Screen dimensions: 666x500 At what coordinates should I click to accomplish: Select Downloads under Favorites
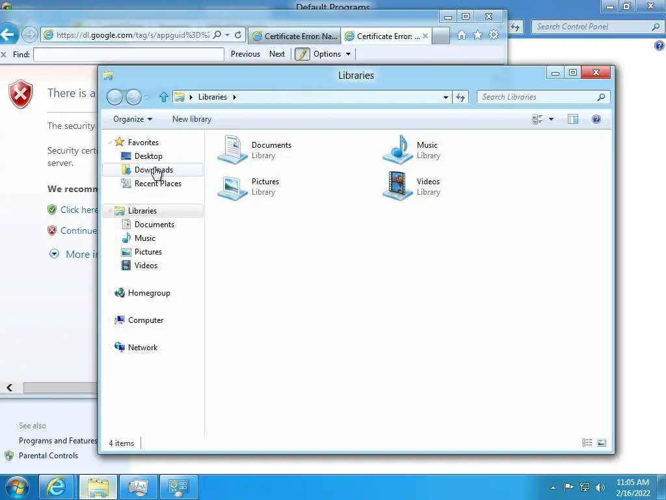[153, 170]
